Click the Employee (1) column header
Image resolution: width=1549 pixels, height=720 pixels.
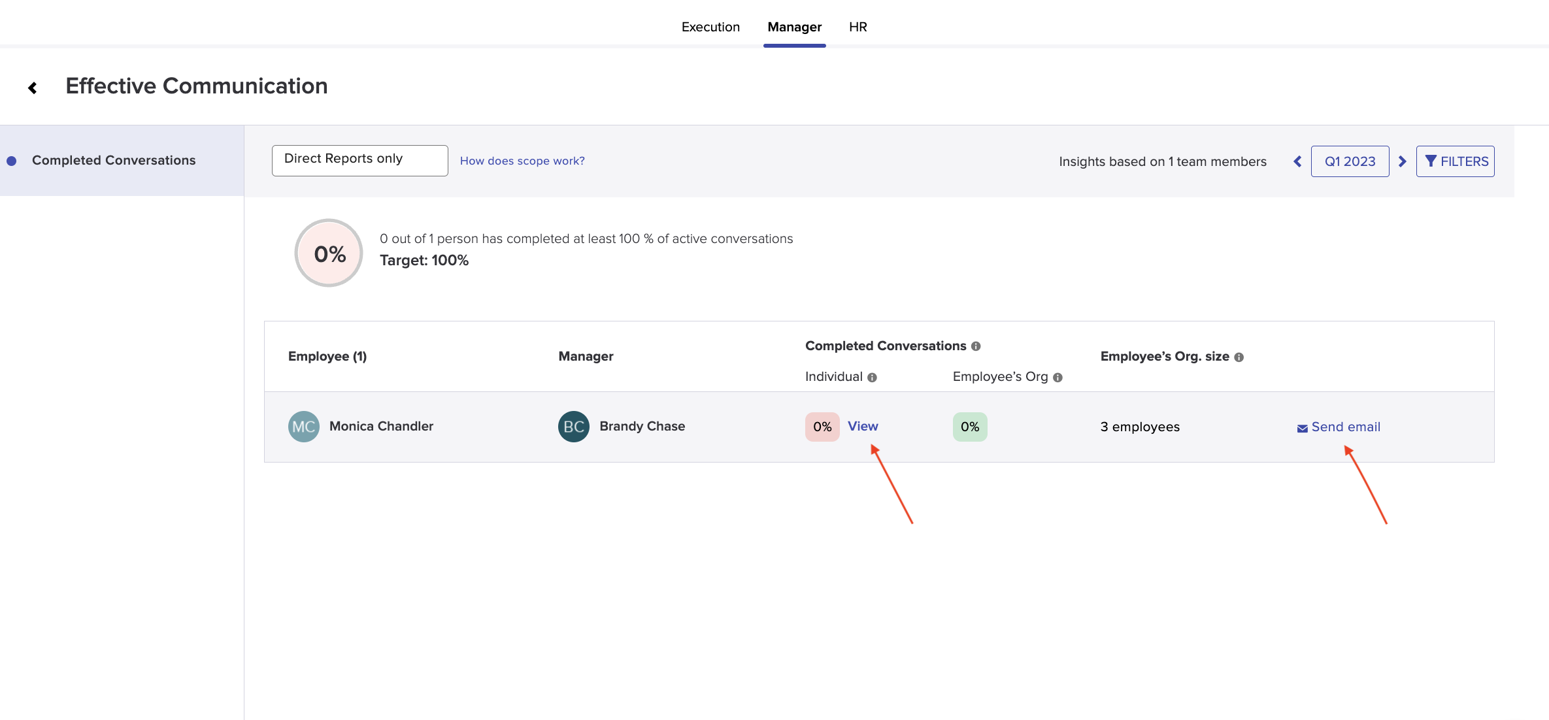click(x=327, y=356)
